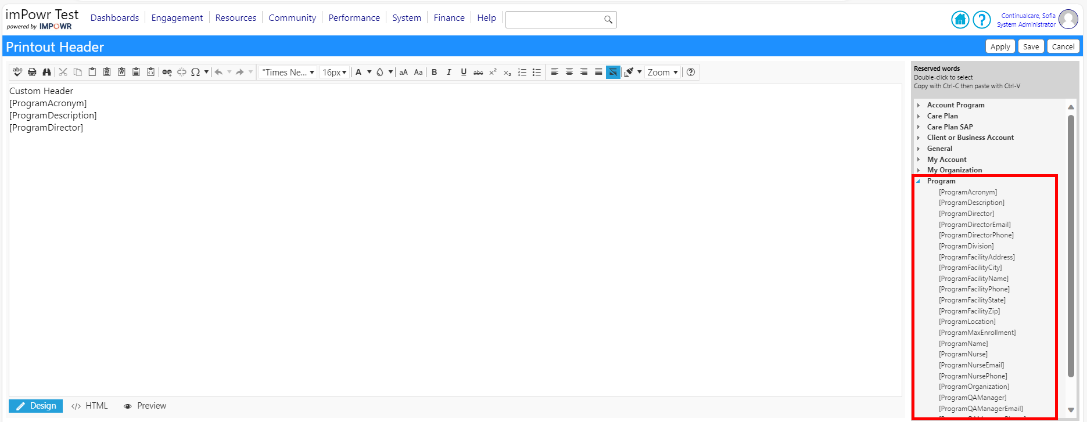Select the [ProgramNurse] reserved word
The width and height of the screenshot is (1087, 422).
[963, 354]
